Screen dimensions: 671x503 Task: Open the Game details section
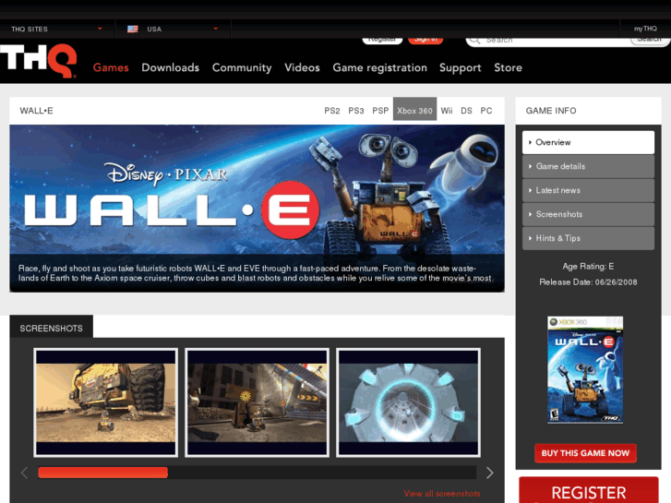[589, 166]
